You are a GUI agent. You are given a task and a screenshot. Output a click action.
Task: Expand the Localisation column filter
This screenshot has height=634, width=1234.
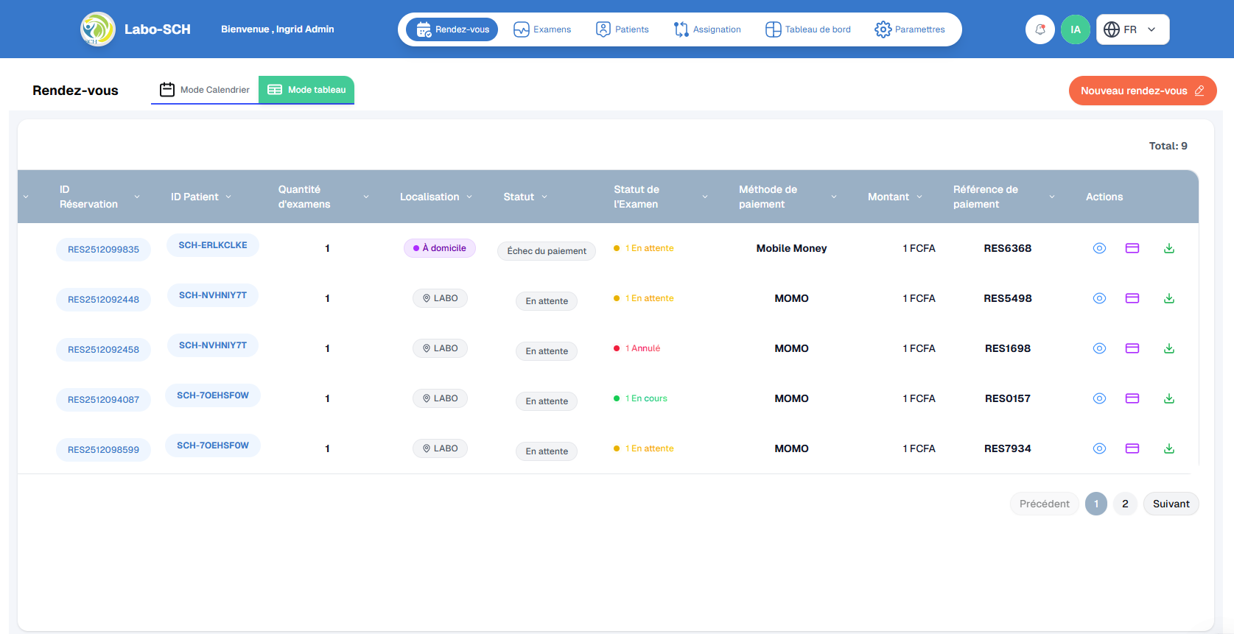point(469,197)
